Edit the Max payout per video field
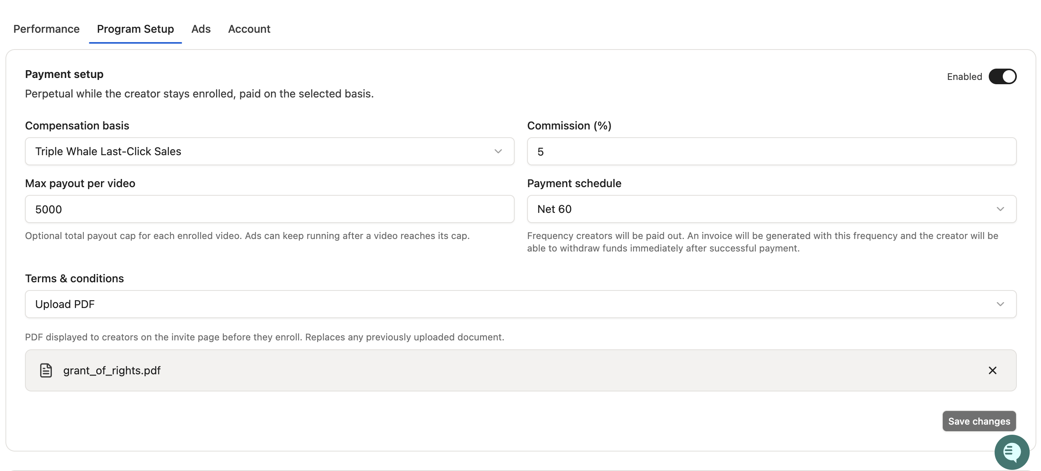Screen dimensions: 1041x471 point(269,209)
